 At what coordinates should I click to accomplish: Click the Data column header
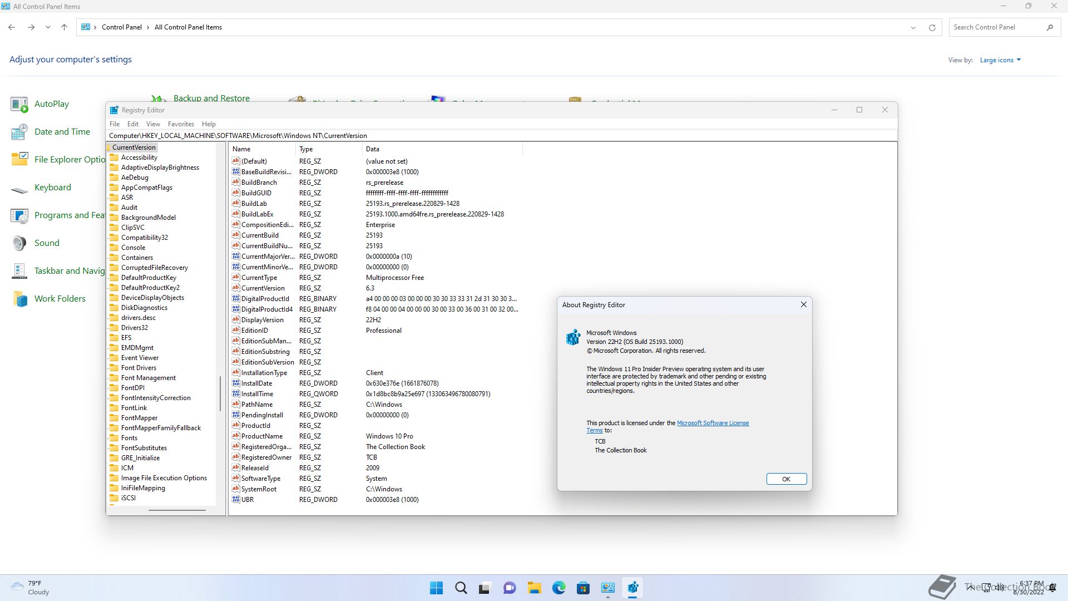pyautogui.click(x=442, y=149)
